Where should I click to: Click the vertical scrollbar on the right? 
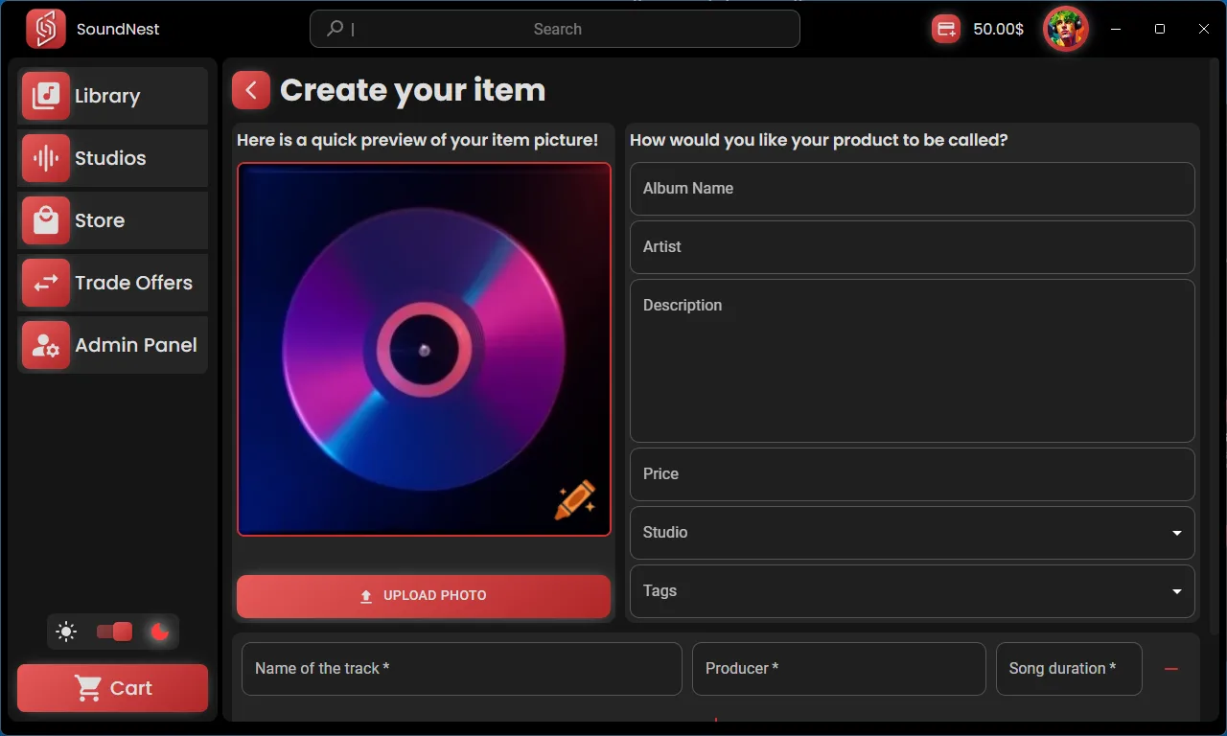pos(1215,345)
